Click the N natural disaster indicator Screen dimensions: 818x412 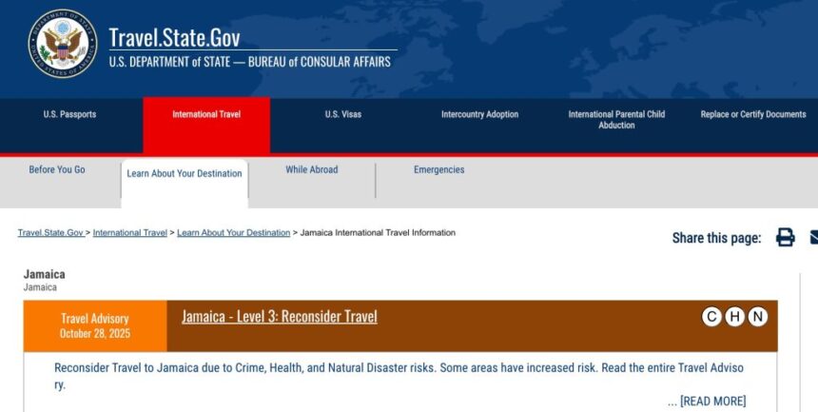(x=757, y=317)
